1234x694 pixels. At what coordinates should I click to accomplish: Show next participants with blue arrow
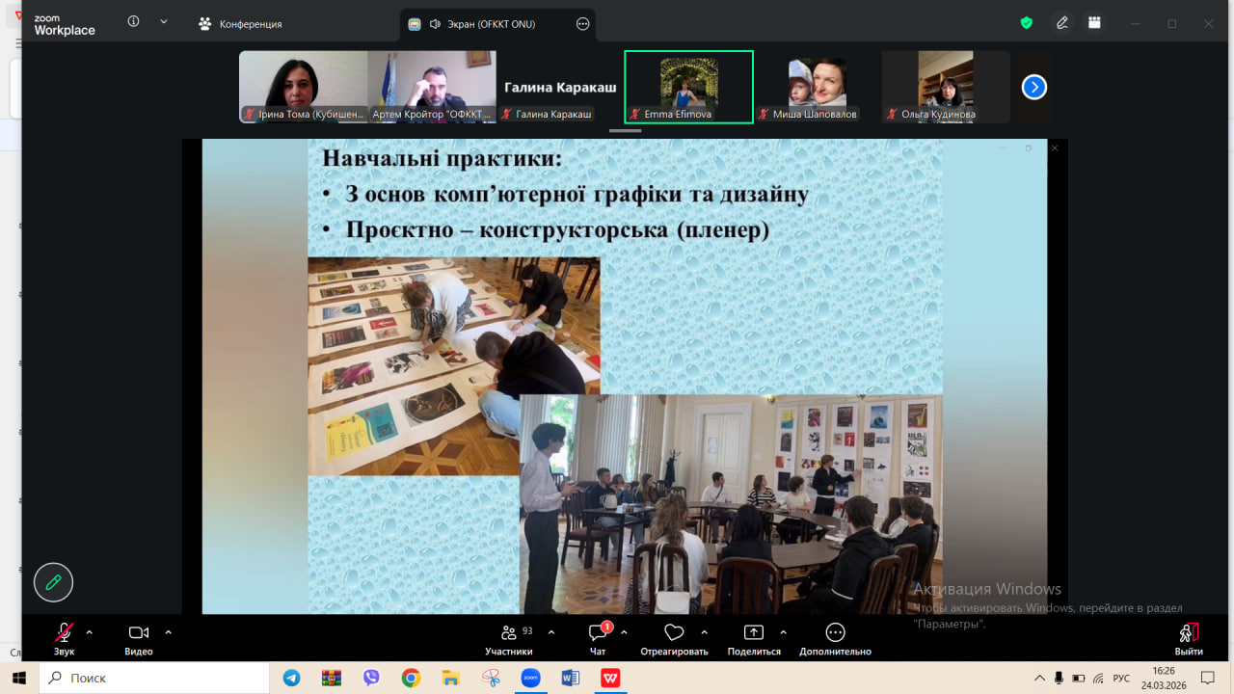[x=1033, y=88]
